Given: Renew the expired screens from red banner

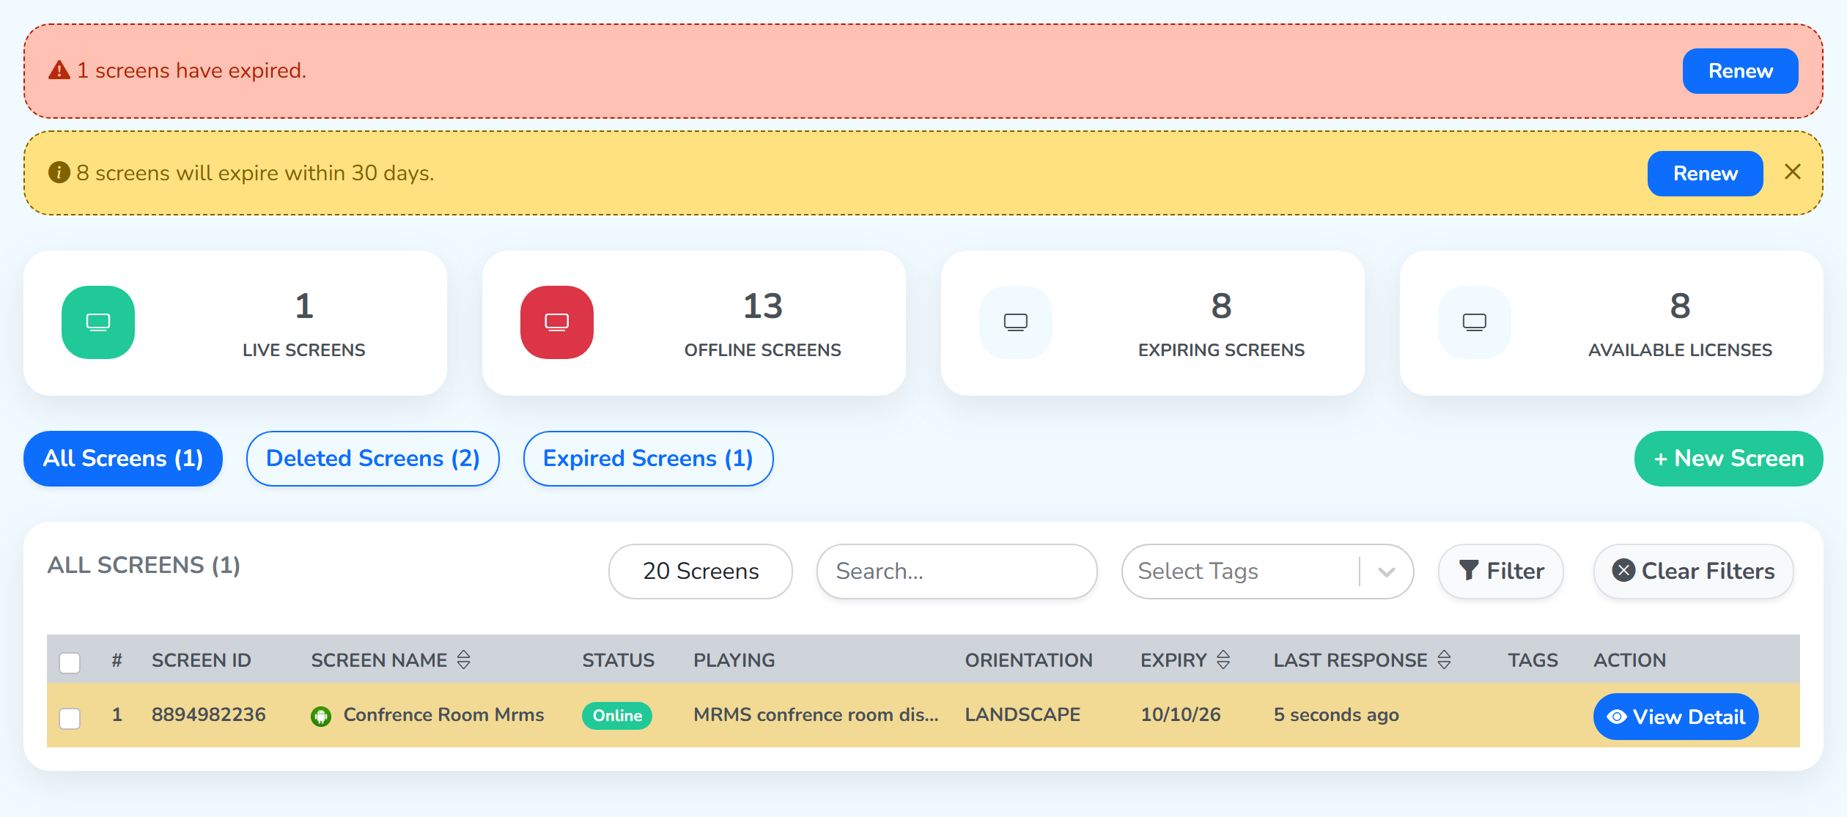Looking at the screenshot, I should [x=1741, y=71].
